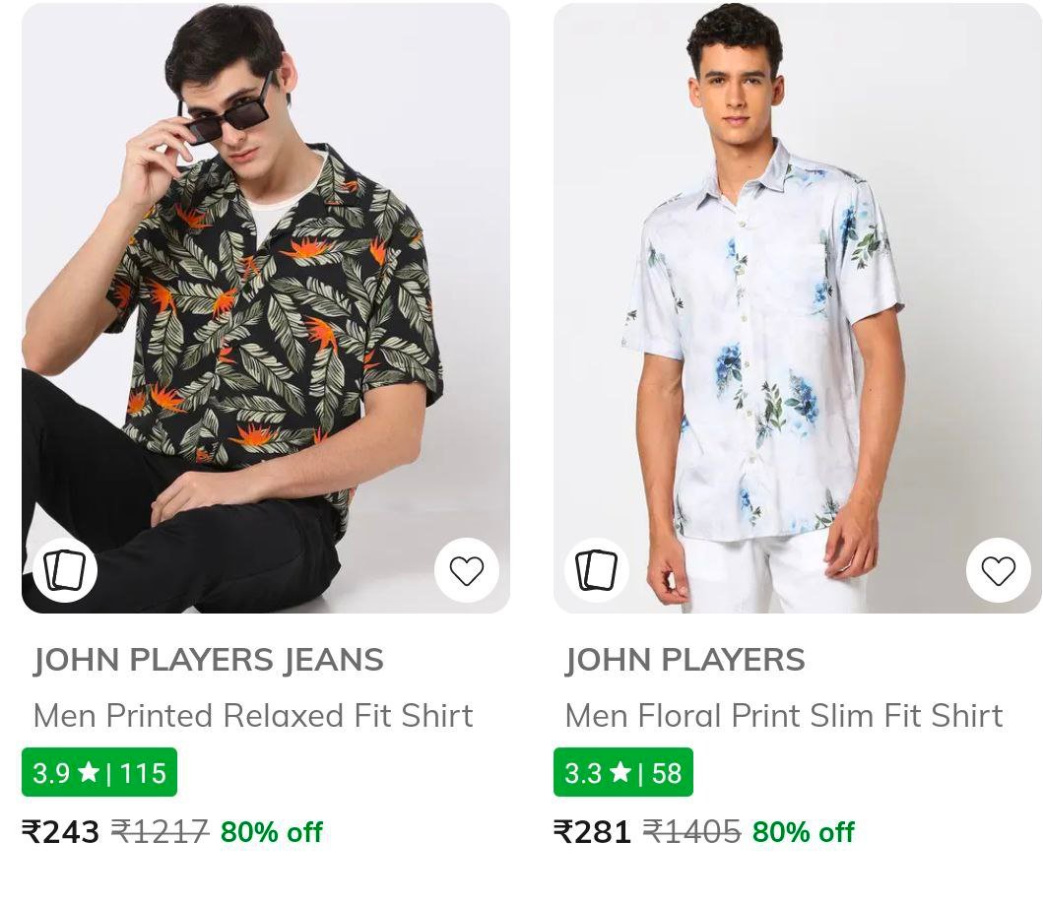Image resolution: width=1043 pixels, height=906 pixels.
Task: Click the 58 ratings count
Action: coord(667,773)
